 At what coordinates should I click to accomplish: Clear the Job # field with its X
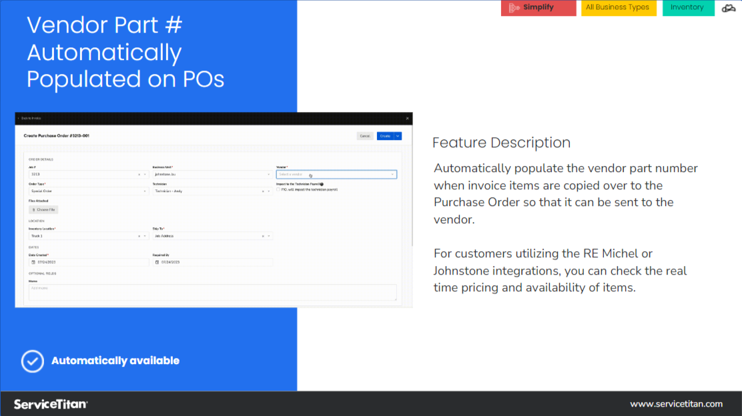[139, 175]
